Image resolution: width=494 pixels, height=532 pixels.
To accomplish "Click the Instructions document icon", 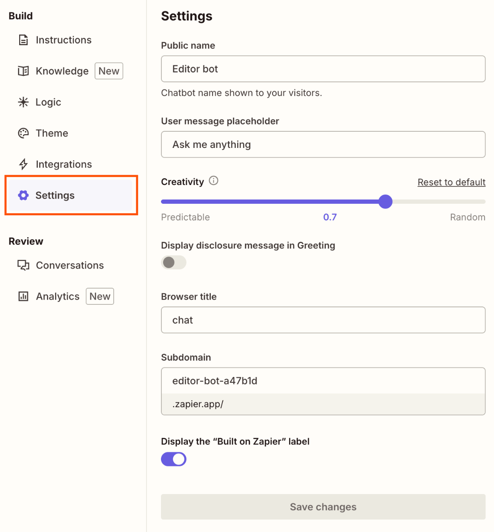I will (23, 40).
